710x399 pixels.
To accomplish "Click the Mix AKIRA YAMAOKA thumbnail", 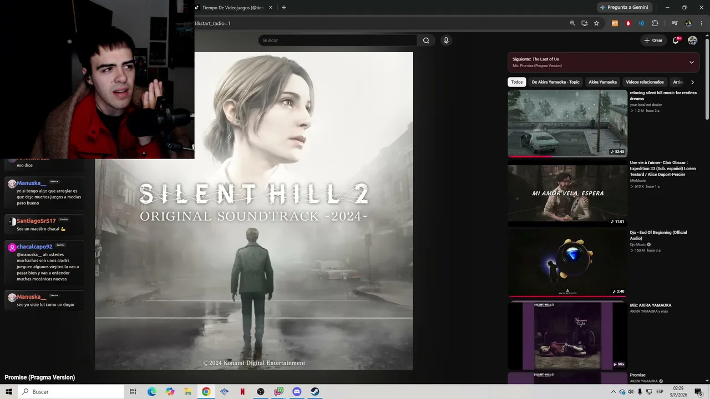I will coord(567,335).
